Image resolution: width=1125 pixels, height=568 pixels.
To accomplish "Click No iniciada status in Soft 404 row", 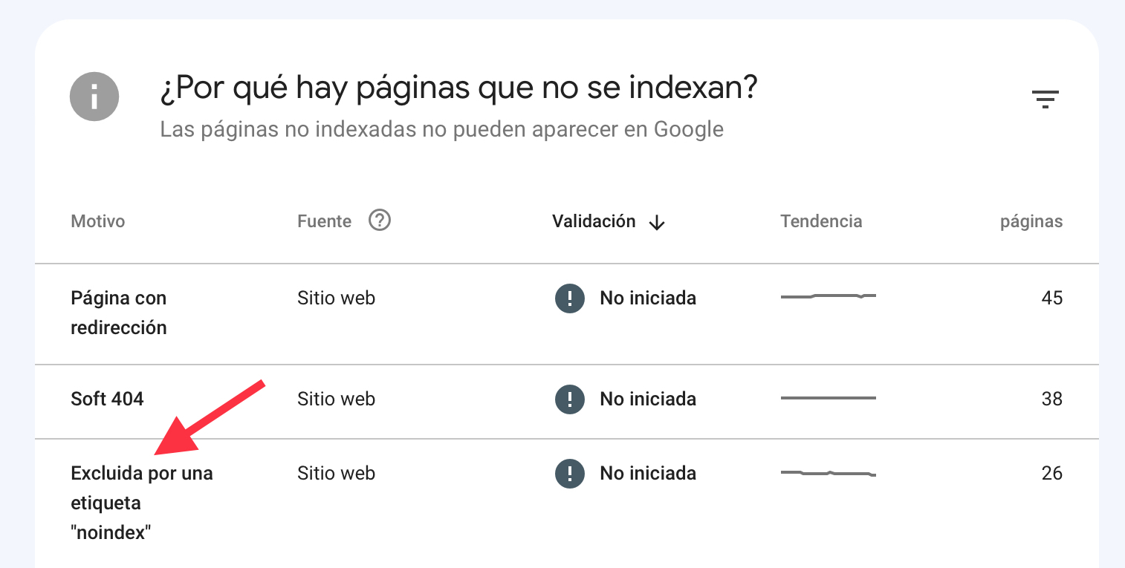I will (648, 399).
